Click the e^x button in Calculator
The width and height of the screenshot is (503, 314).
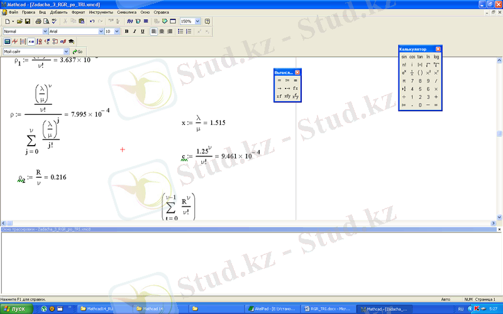click(404, 73)
